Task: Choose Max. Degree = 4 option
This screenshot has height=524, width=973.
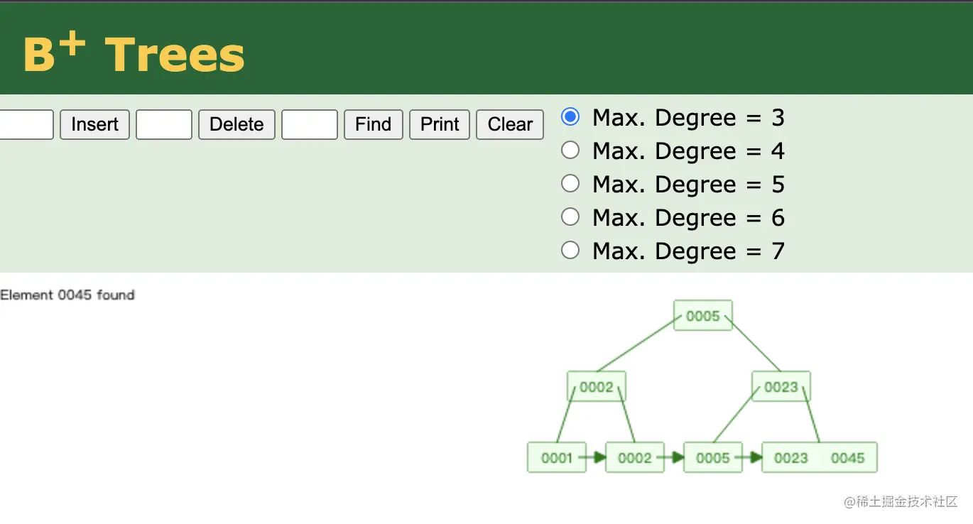Action: click(570, 150)
